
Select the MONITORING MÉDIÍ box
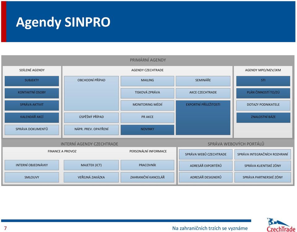click(147, 105)
